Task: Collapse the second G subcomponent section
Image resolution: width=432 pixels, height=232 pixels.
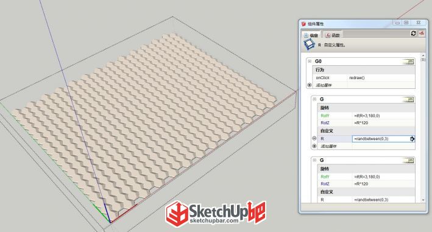Action: point(314,160)
